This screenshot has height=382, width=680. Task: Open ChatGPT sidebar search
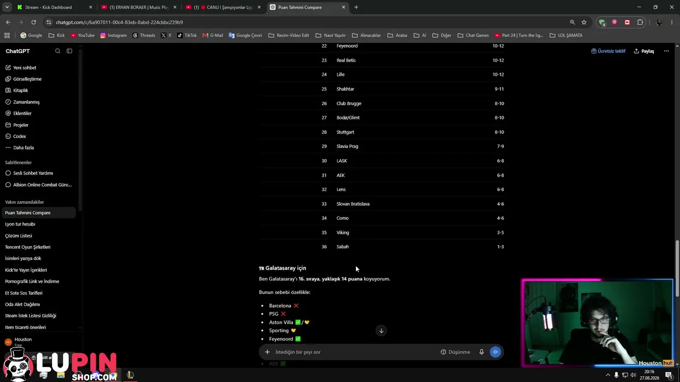(x=58, y=51)
